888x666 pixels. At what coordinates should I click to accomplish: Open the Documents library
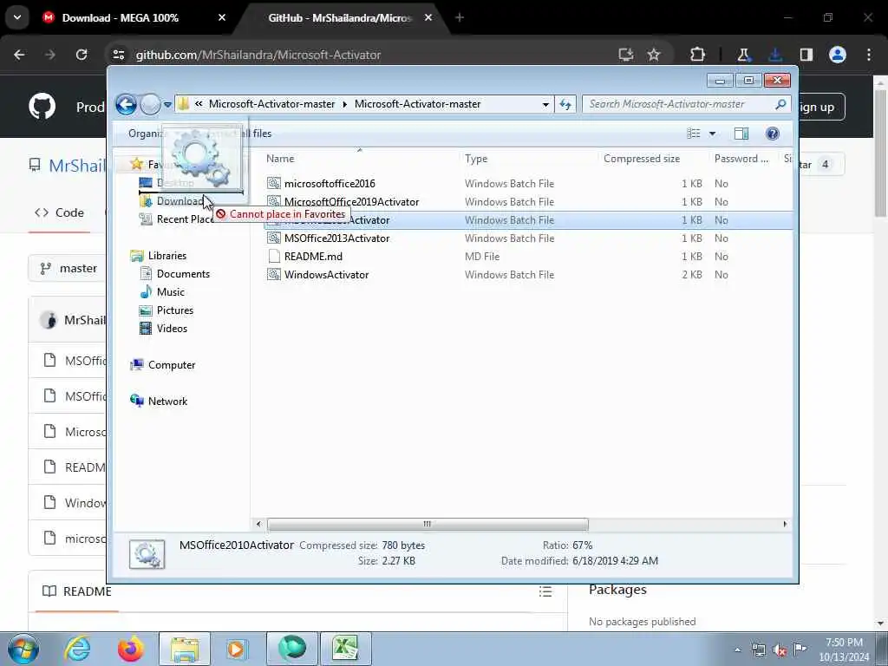[183, 274]
